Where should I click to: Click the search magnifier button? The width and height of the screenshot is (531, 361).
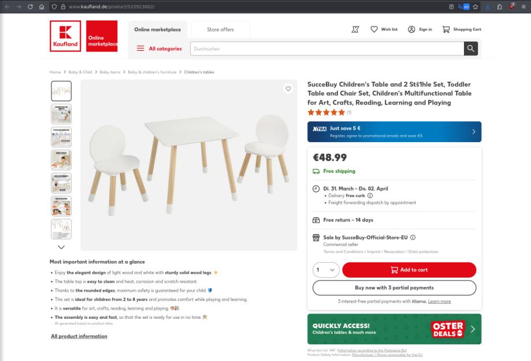pyautogui.click(x=471, y=49)
